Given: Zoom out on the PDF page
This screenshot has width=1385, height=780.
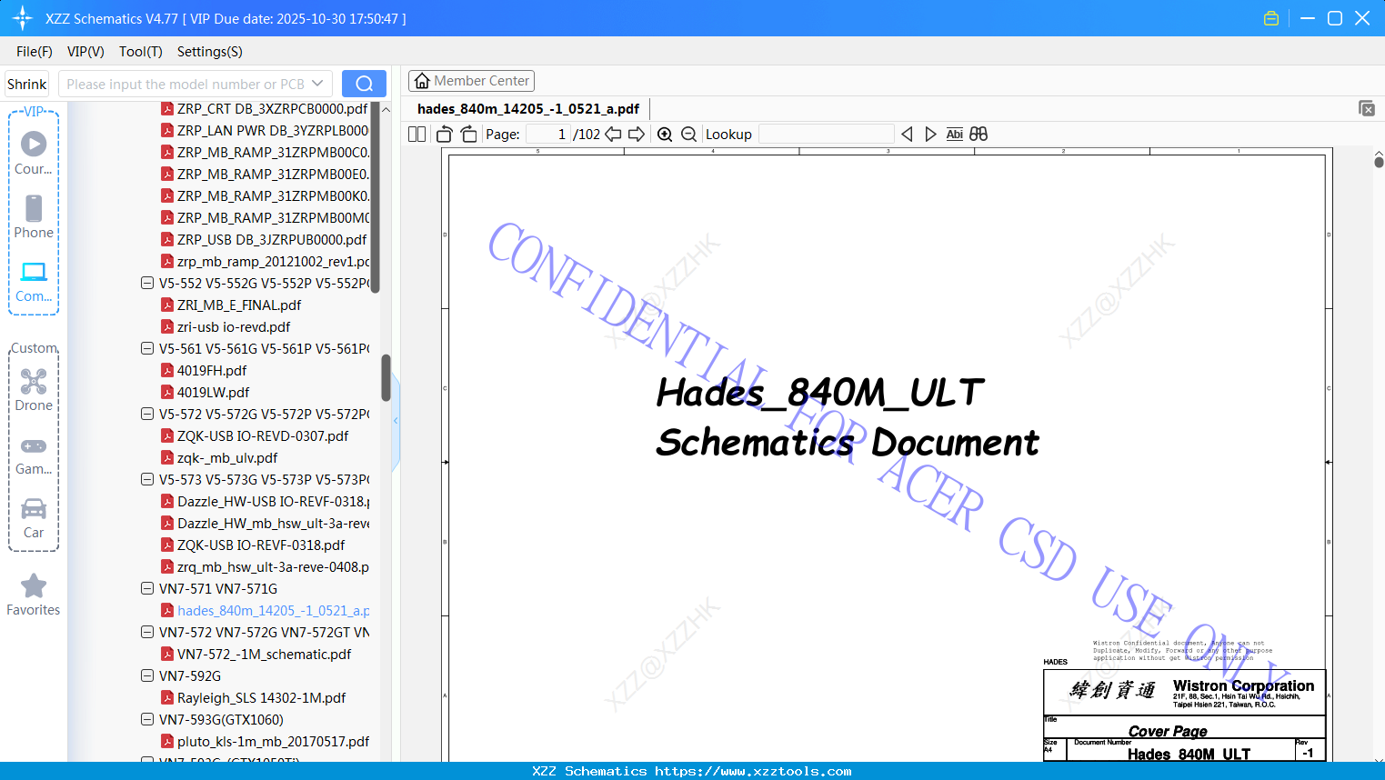Looking at the screenshot, I should [x=688, y=134].
